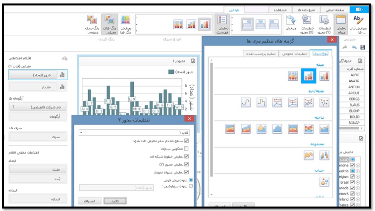Expand the series type gallery arrow in ribbon
Screen dimensions: 375x211
136,31
